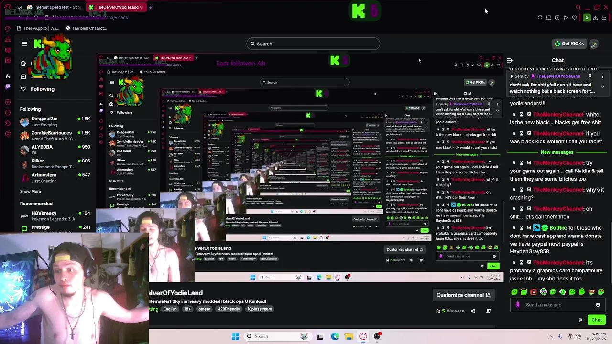Viewport: 612px width, 344px height.
Task: Jump to New messages in chat
Action: point(557,152)
